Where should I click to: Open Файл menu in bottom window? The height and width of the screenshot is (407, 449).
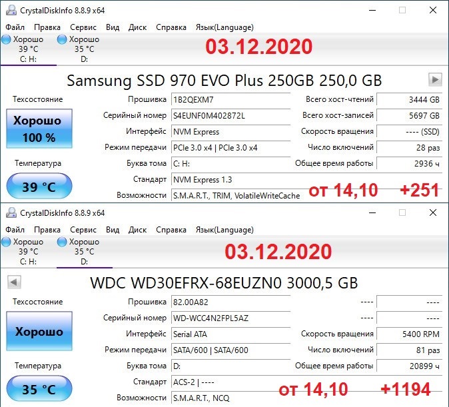15,230
